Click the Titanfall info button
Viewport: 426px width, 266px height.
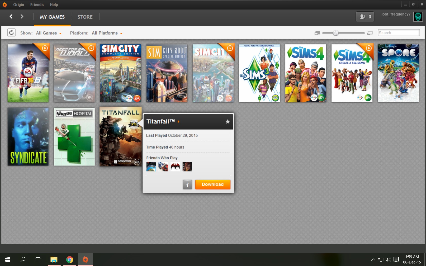click(x=187, y=185)
